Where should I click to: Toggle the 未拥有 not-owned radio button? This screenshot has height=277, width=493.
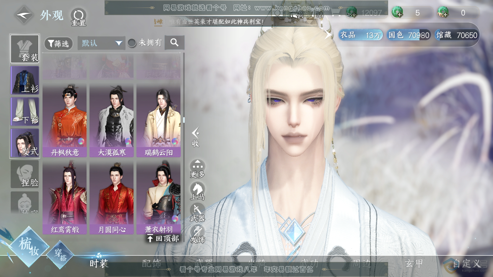click(x=132, y=43)
